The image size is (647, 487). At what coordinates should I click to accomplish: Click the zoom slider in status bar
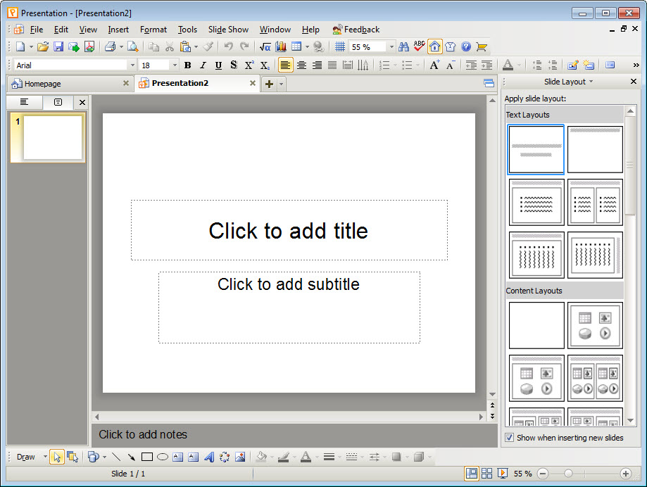click(569, 474)
